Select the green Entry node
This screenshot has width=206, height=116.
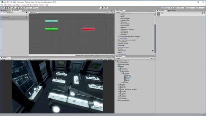(51, 29)
